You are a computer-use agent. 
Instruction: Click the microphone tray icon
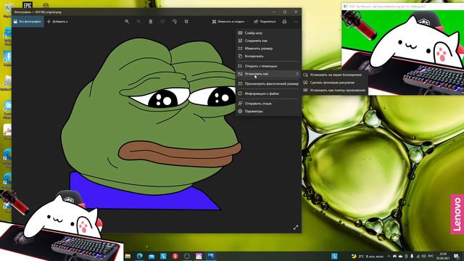(x=412, y=256)
